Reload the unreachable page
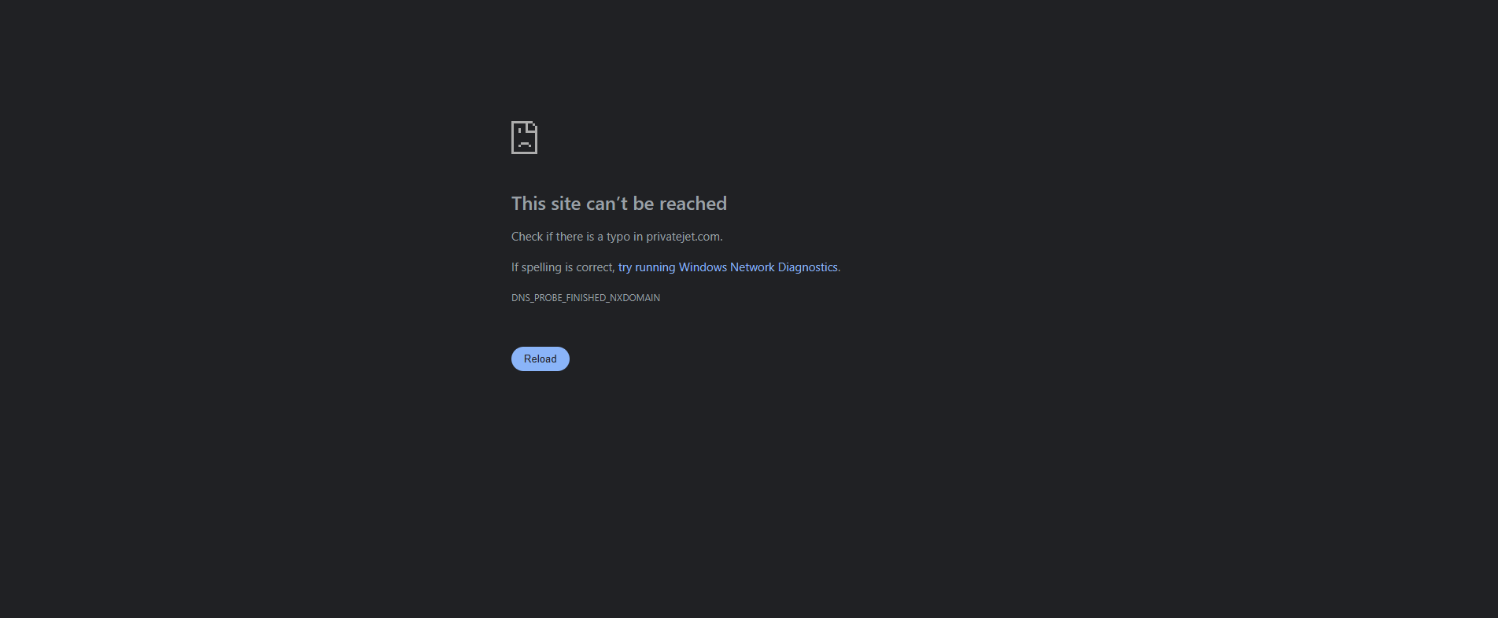Screen dimensions: 1498x618 point(541,359)
